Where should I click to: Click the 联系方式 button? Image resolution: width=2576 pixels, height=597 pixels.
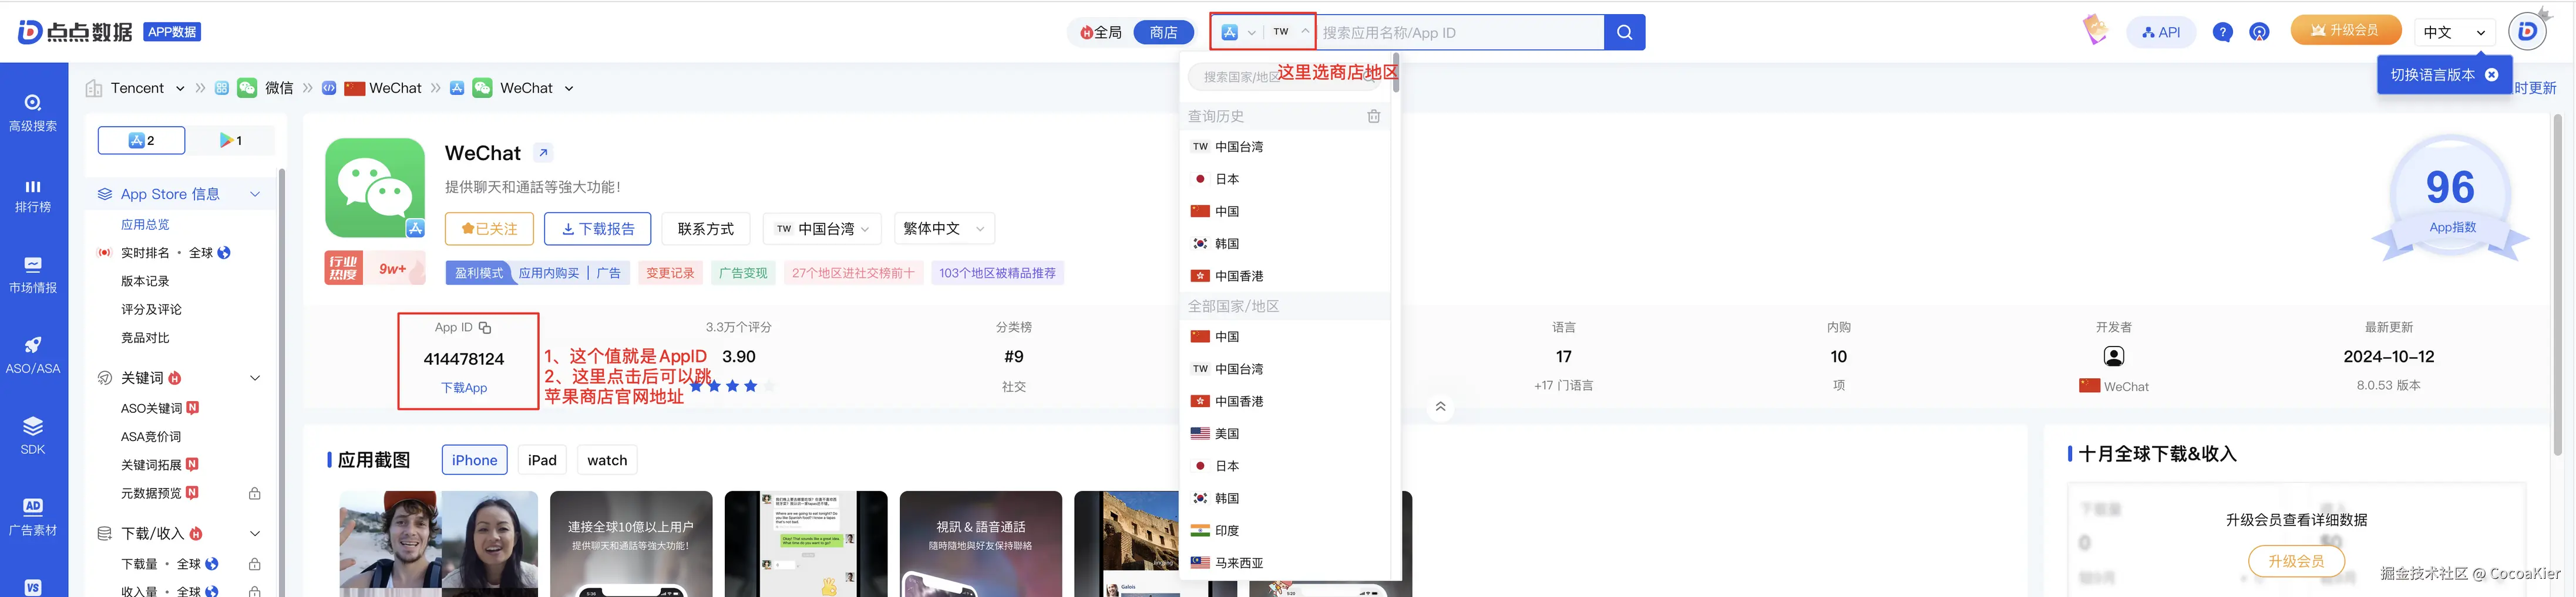[706, 229]
